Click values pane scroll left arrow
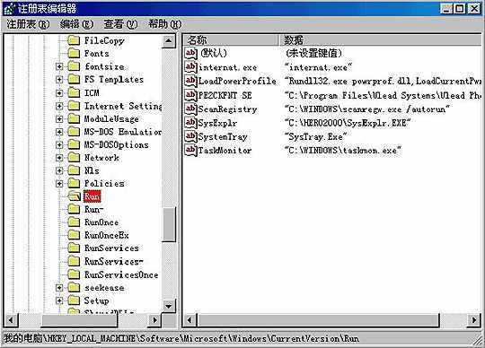This screenshot has width=485, height=348. pos(190,319)
